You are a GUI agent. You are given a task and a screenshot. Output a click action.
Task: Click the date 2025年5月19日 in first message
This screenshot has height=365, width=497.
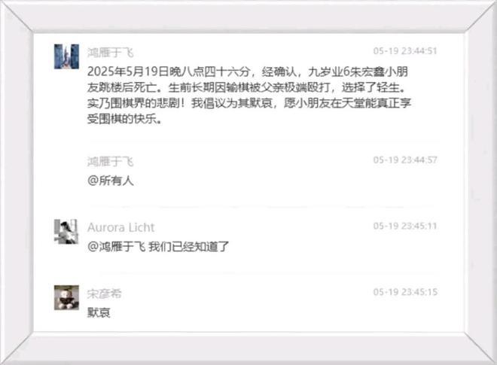tap(128, 71)
